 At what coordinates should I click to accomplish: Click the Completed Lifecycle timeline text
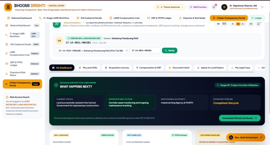click(x=226, y=103)
